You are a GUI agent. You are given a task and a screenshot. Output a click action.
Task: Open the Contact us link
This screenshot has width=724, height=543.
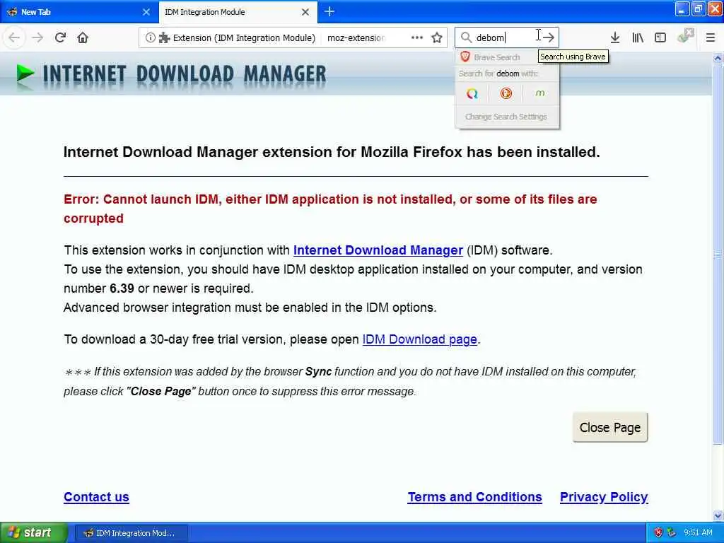tap(96, 497)
